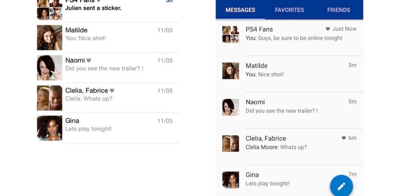Open Clelia, Fabrice split avatar on left
The height and width of the screenshot is (196, 393).
49,98
